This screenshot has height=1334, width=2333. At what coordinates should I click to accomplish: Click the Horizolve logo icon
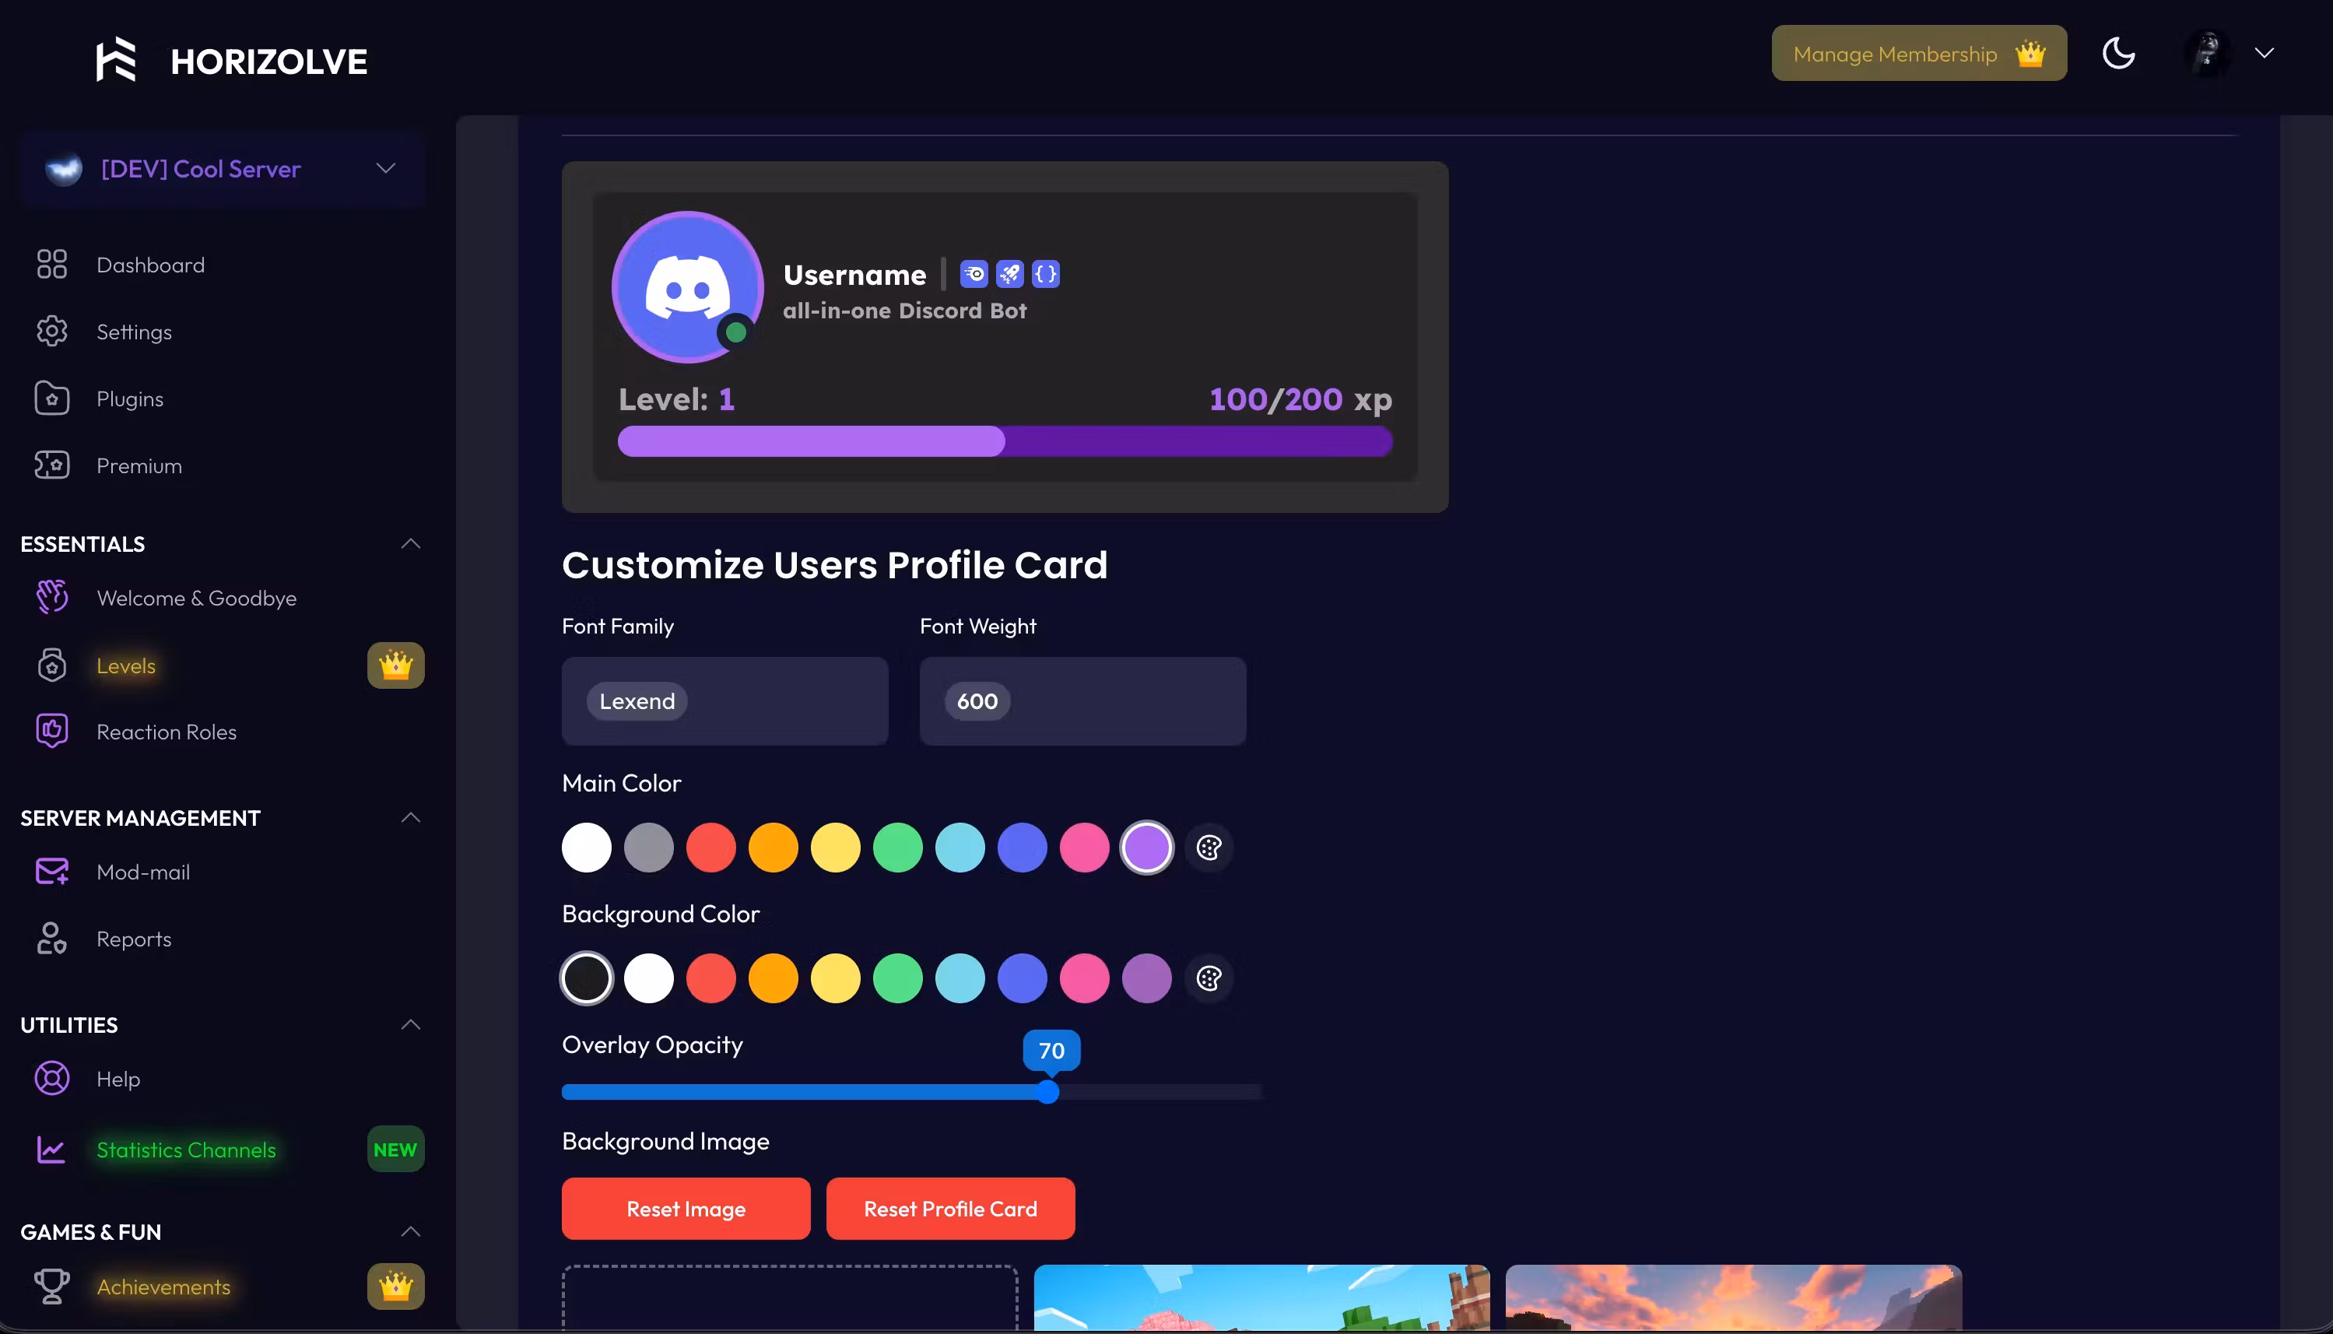(x=116, y=61)
